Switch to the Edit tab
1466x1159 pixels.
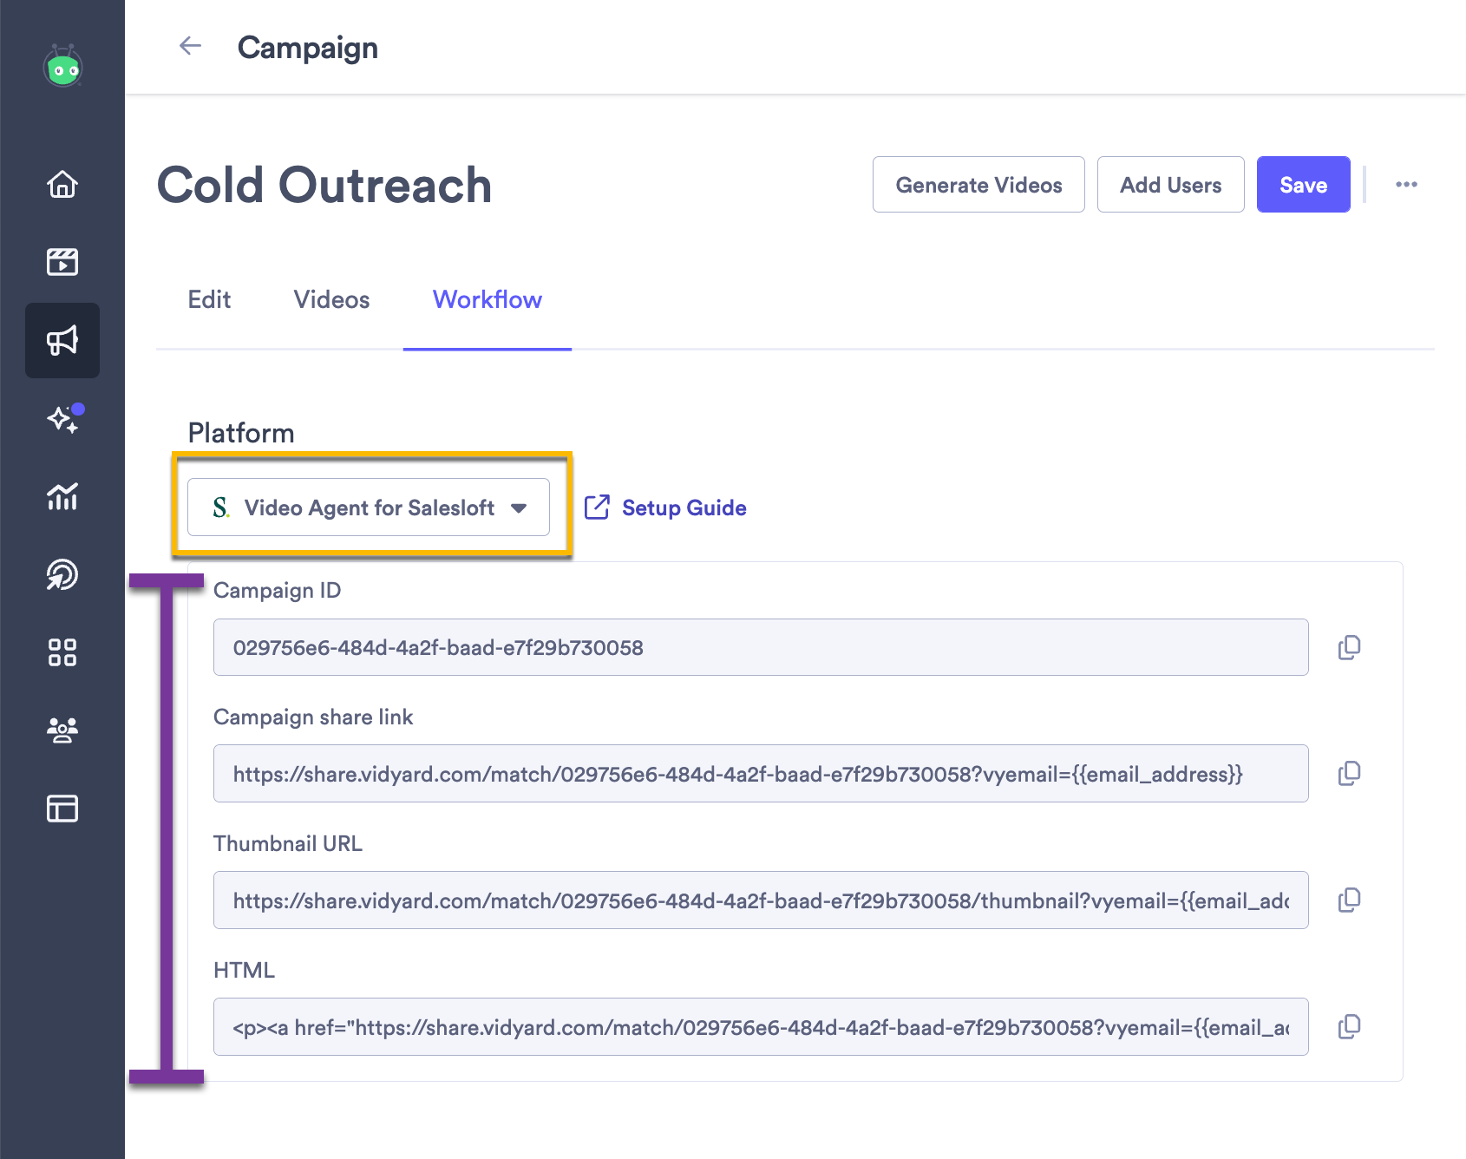tap(208, 299)
